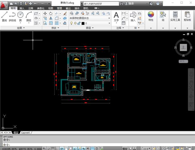Activate the Trim tool

pyautogui.click(x=57, y=13)
